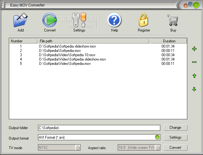This screenshot has height=155, width=203.
Task: Click the blue round button in title bar
Action: coord(190,4)
